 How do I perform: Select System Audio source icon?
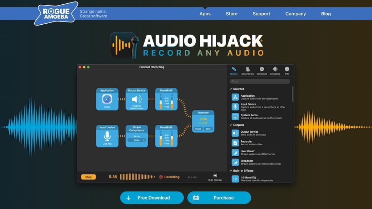[235, 116]
